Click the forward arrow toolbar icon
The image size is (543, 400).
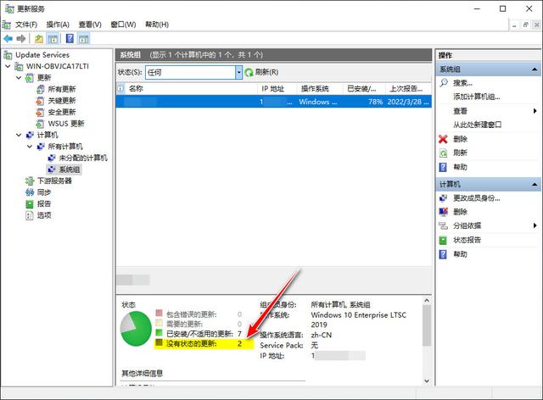click(x=21, y=39)
